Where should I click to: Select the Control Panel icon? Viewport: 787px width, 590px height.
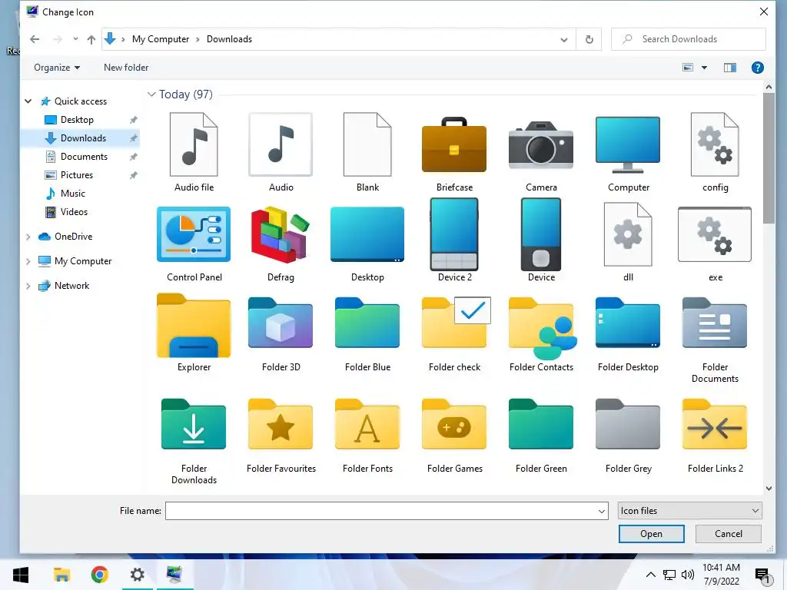(x=194, y=234)
